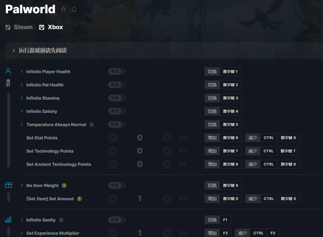Increase Set Experience Multiplier with plus button
Screen dimensions: 323x237
pos(167,233)
